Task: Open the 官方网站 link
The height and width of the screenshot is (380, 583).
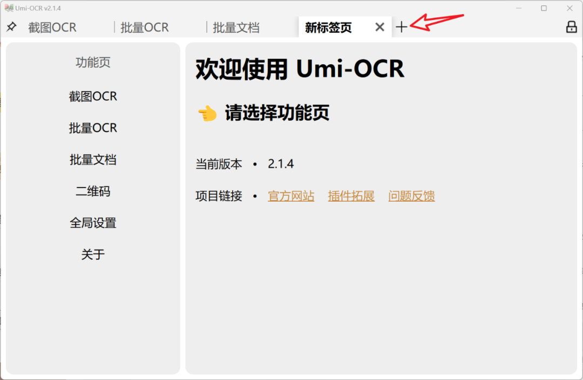Action: point(291,196)
